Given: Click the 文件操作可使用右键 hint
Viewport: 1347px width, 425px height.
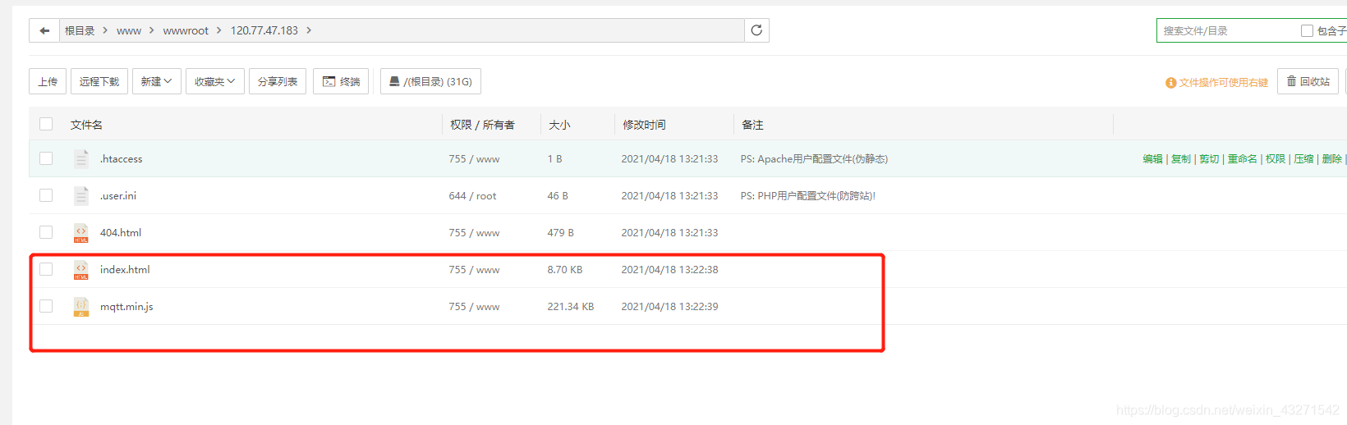Looking at the screenshot, I should point(1217,82).
